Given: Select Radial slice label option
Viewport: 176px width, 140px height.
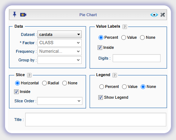Looking at the screenshot, I should pyautogui.click(x=44, y=83).
